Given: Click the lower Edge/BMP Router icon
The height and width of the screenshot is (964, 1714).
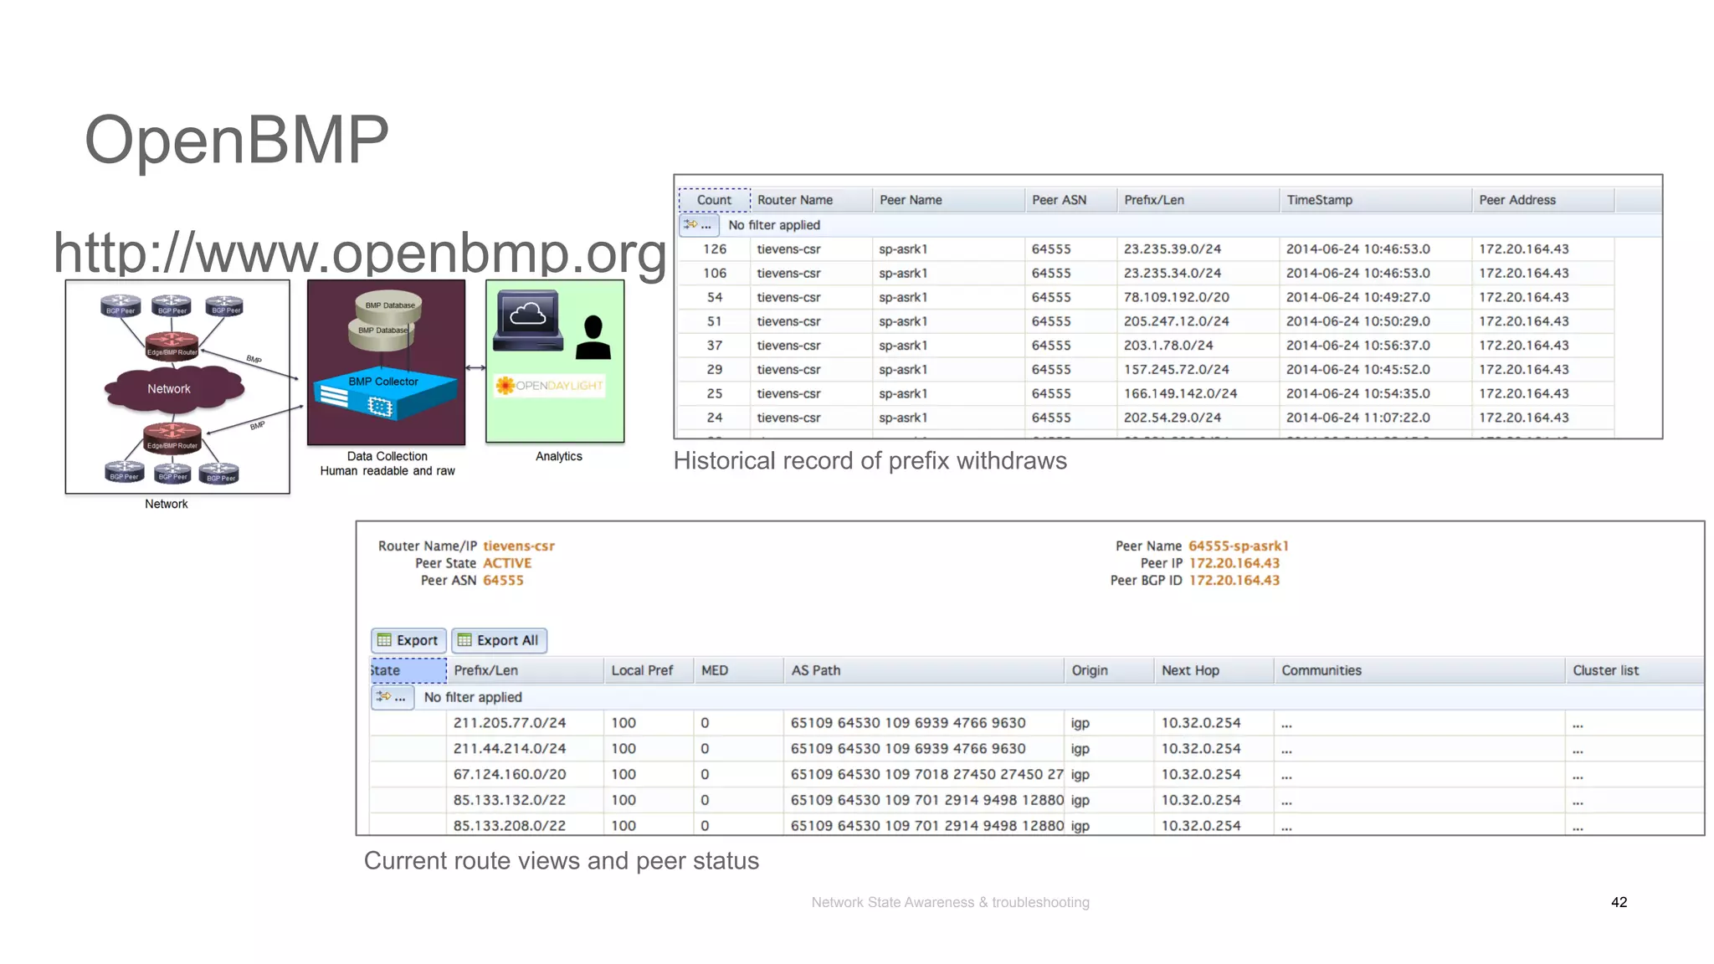Looking at the screenshot, I should [x=172, y=438].
